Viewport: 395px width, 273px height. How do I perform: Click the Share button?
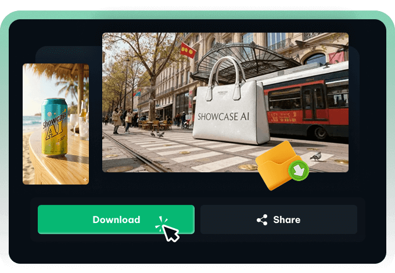pos(278,219)
